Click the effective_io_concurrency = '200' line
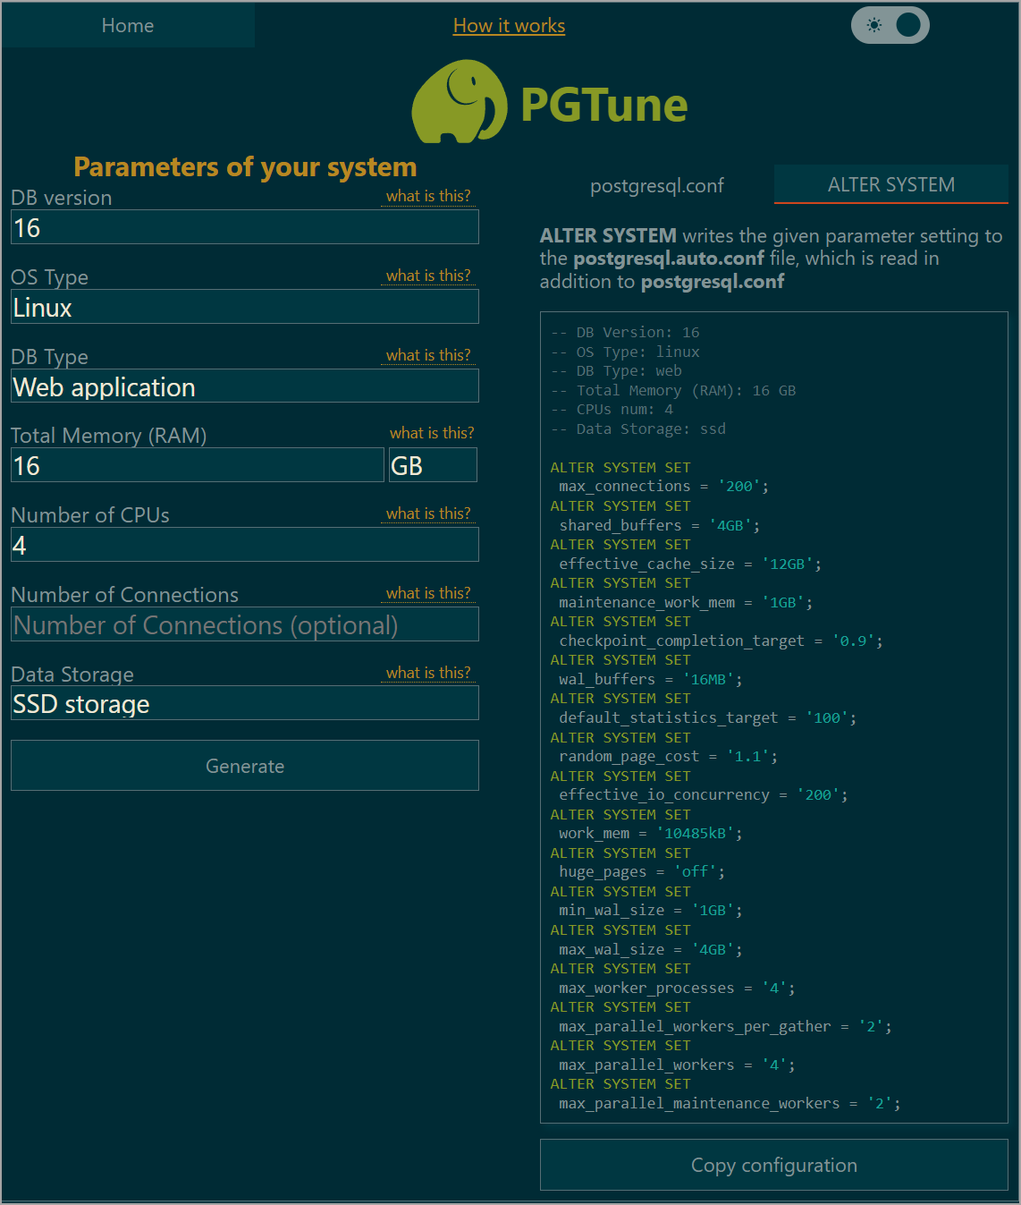The image size is (1021, 1205). click(x=704, y=794)
